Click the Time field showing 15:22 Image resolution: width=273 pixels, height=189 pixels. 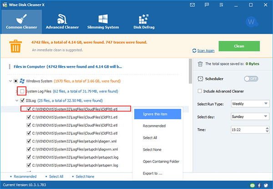(x=247, y=130)
